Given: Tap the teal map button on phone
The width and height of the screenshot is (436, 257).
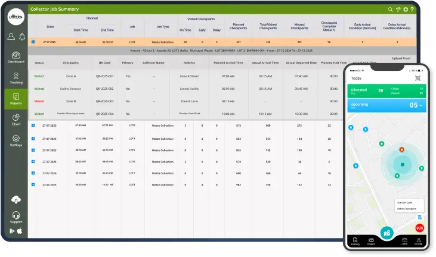Looking at the screenshot, I should [386, 233].
